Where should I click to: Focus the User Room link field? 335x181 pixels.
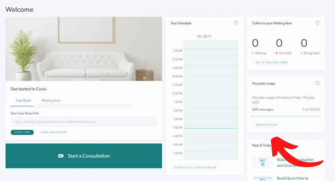(x=84, y=121)
